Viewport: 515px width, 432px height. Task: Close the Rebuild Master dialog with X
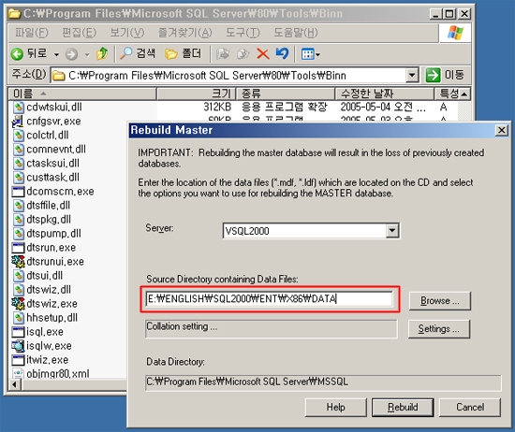(x=502, y=130)
